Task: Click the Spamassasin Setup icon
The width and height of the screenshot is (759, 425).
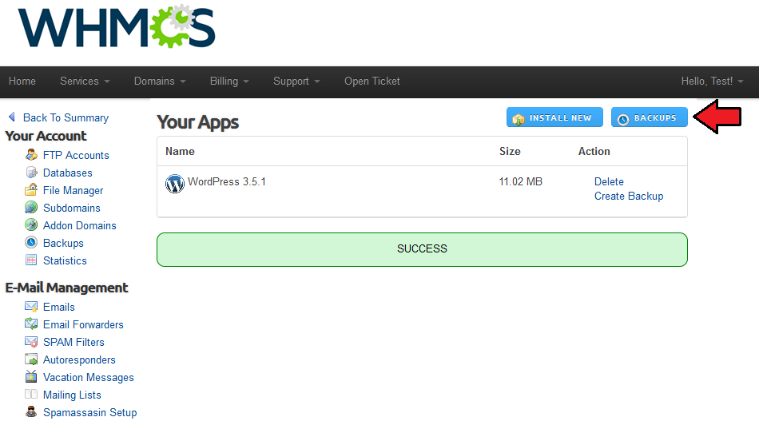Action: click(x=31, y=412)
